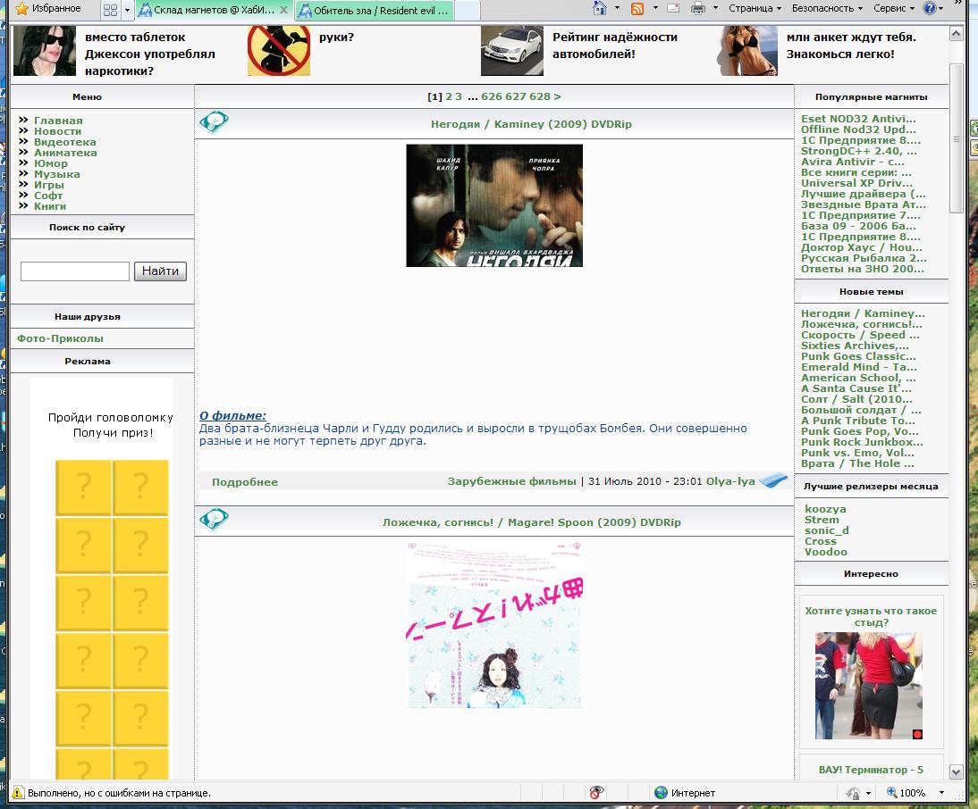This screenshot has width=978, height=809.
Task: Expand the tab list dropdown arrow
Action: click(127, 10)
